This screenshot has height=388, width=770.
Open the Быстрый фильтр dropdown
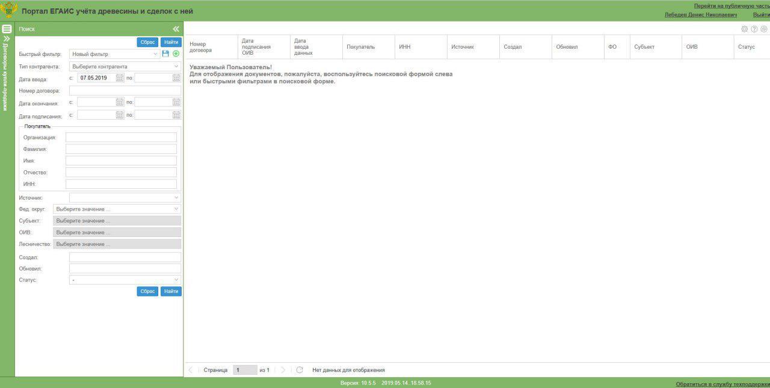point(114,54)
